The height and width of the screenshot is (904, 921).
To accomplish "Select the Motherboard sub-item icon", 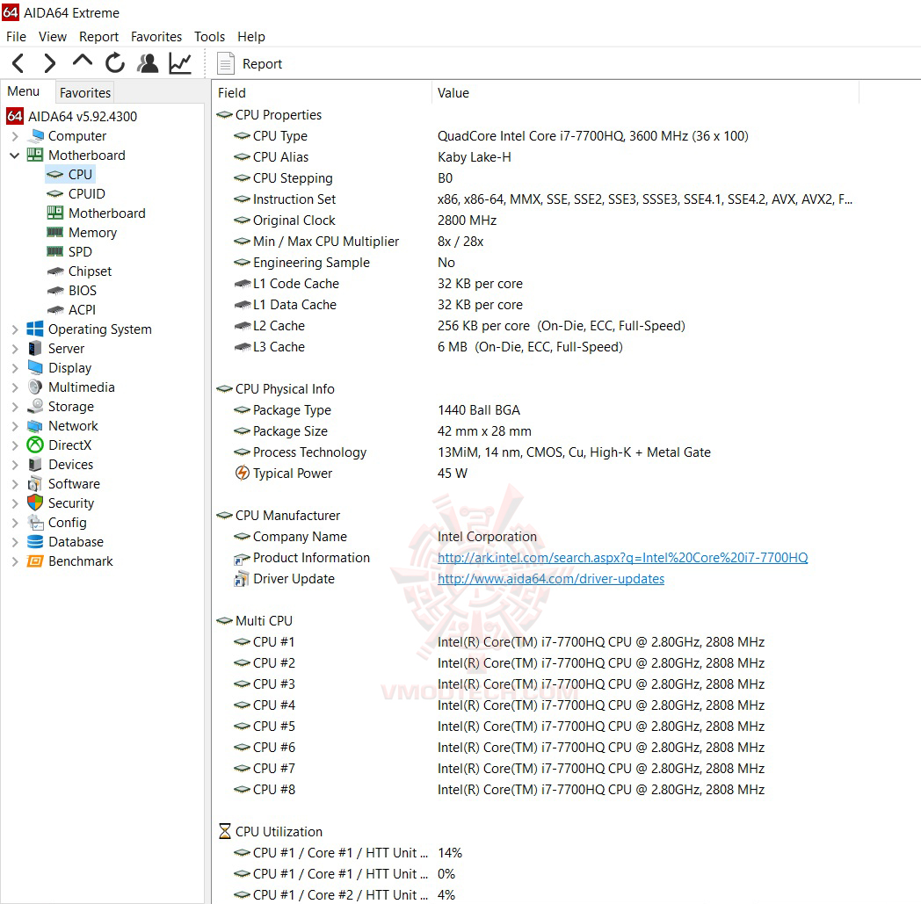I will tap(55, 213).
